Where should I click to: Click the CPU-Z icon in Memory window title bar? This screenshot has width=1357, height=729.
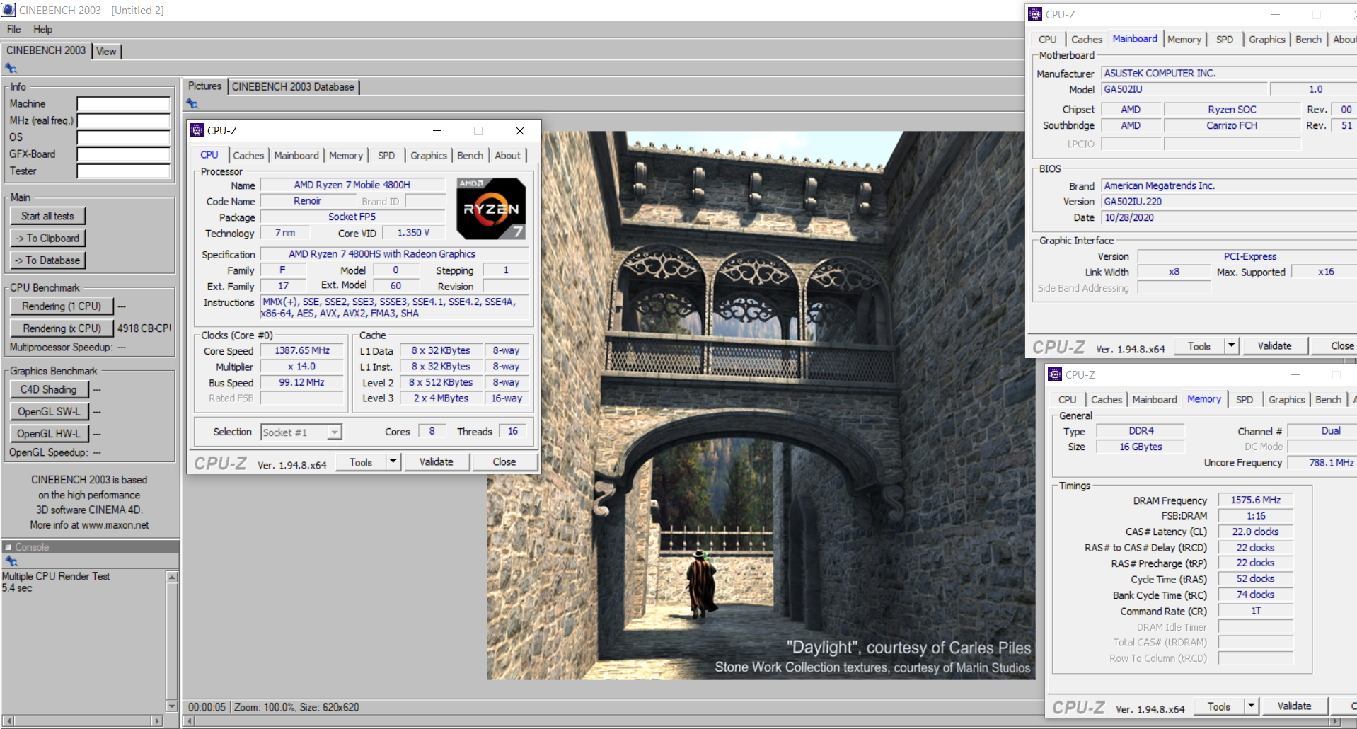[1055, 374]
